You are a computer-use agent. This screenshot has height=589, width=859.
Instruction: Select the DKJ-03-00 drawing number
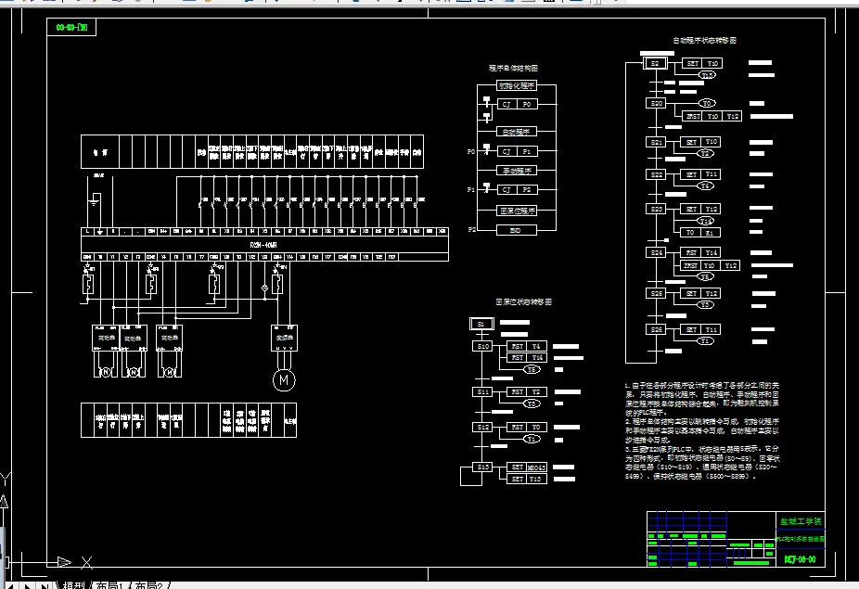800,559
